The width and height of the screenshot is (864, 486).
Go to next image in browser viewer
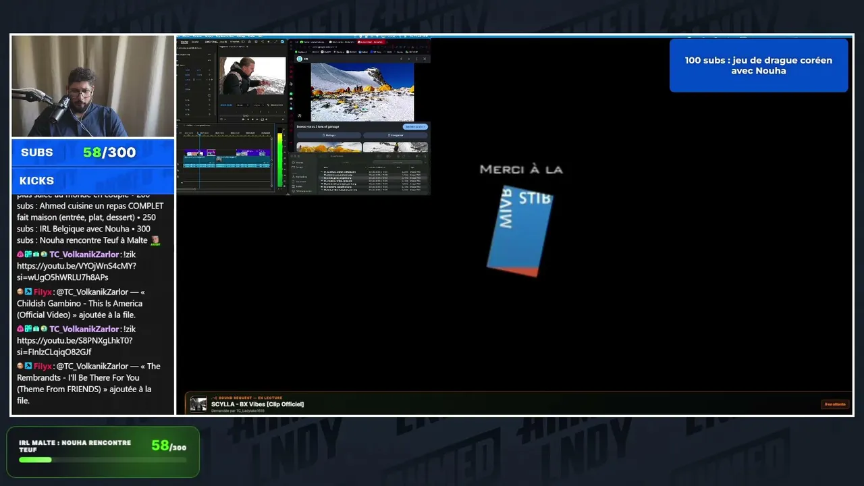[408, 59]
